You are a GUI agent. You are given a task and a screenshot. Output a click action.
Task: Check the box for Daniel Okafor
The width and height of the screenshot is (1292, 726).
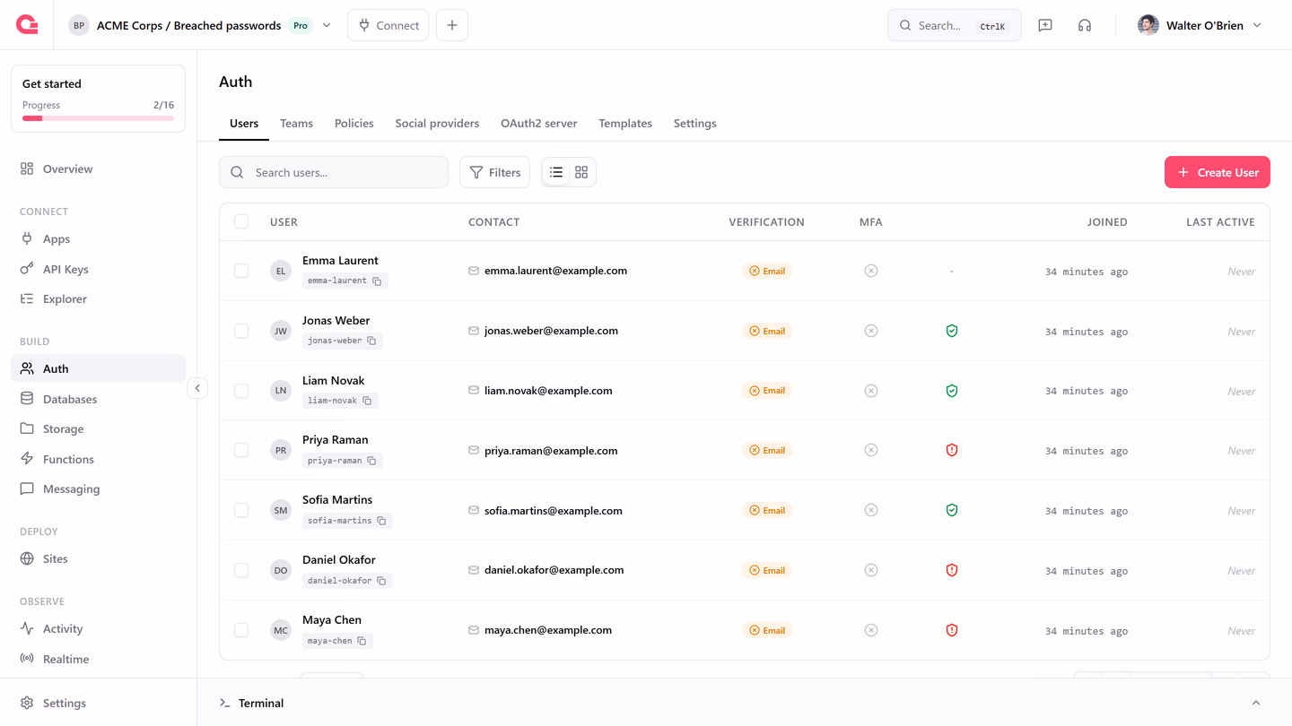241,570
